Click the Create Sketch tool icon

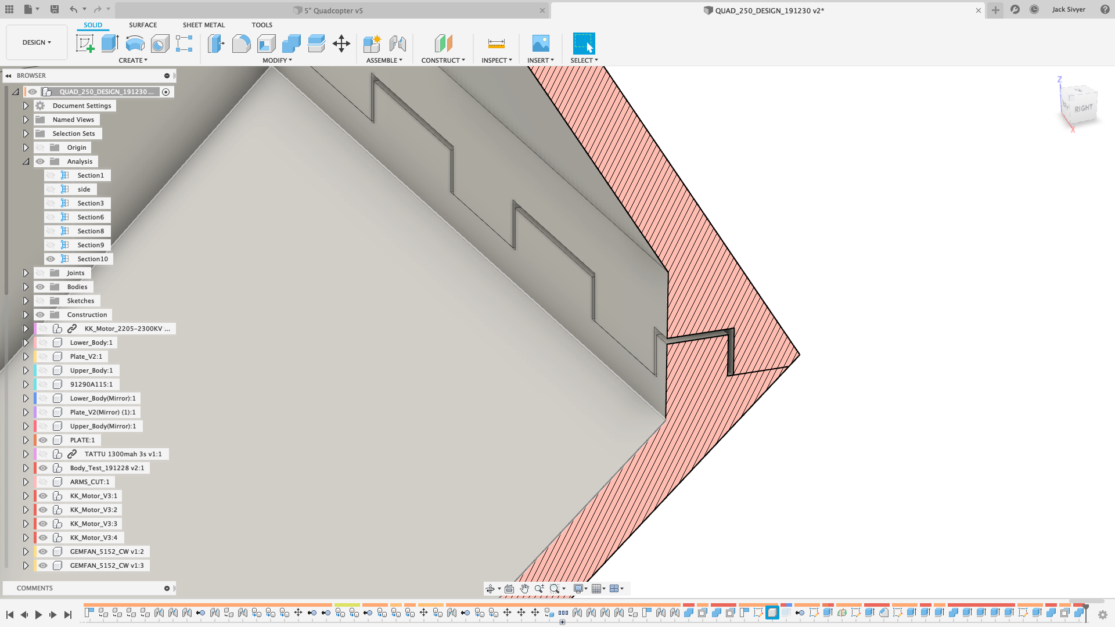[x=85, y=44]
